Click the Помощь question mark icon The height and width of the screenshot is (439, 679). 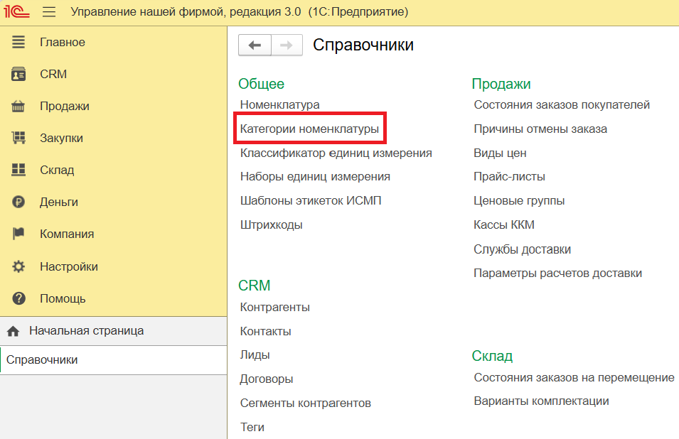(x=18, y=298)
